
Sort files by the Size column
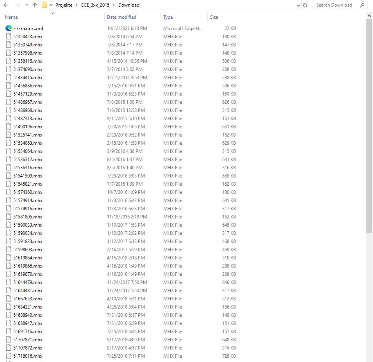(x=214, y=17)
